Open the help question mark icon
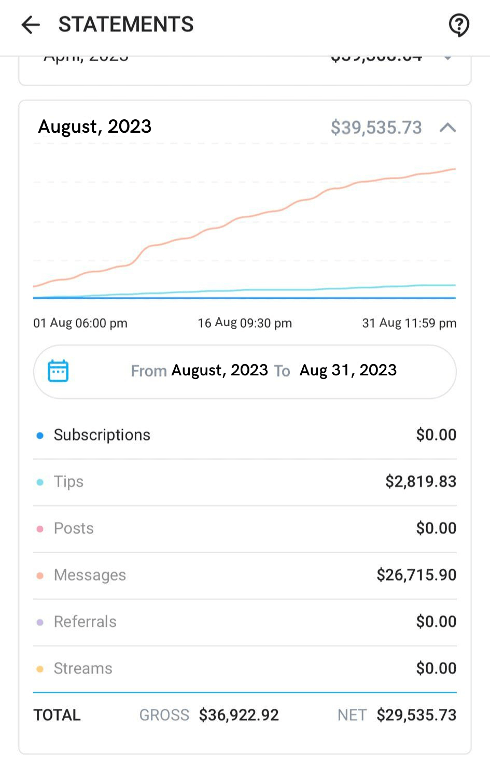490x757 pixels. (459, 24)
